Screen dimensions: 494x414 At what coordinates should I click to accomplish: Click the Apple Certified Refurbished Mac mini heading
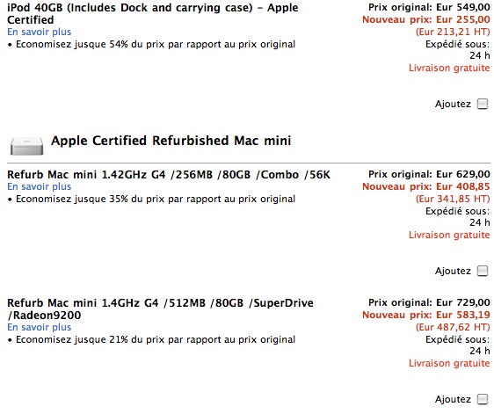pos(171,141)
